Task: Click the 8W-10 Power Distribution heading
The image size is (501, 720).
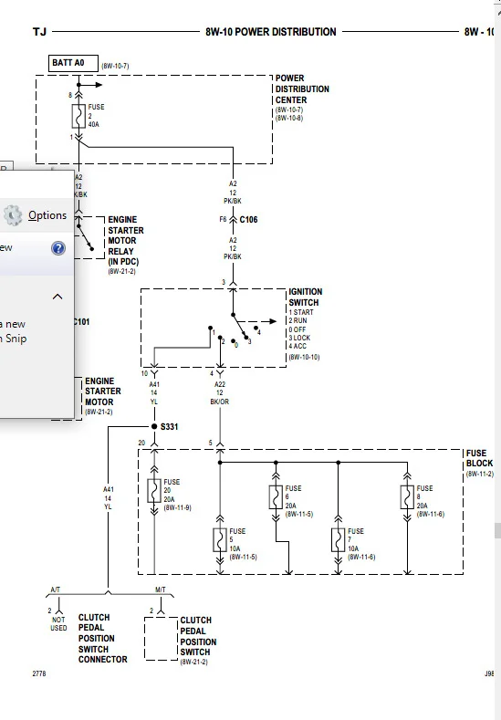Action: tap(271, 32)
